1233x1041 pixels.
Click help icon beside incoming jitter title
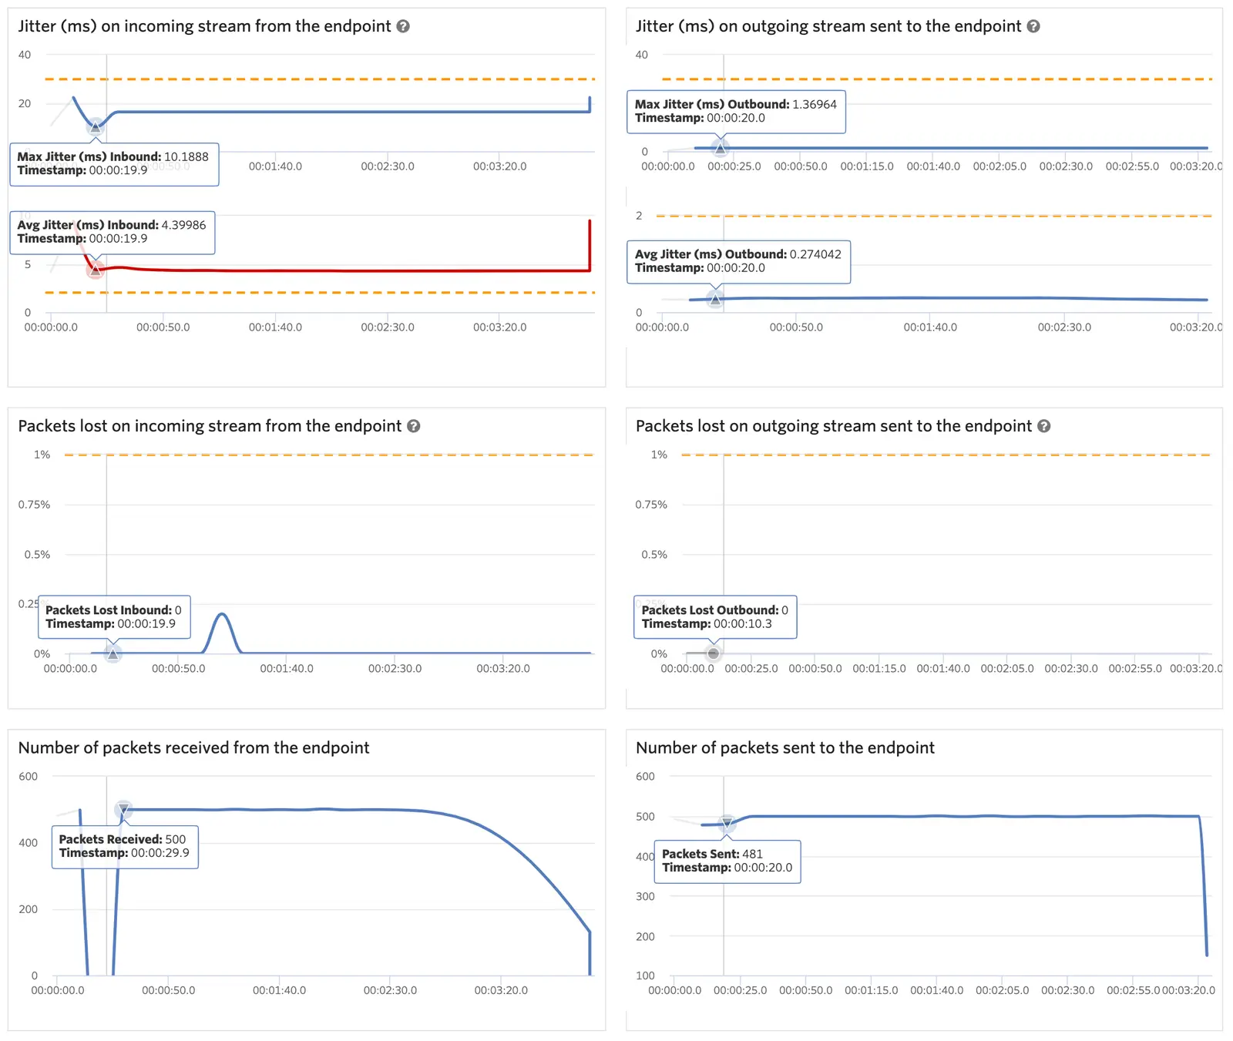(x=403, y=26)
